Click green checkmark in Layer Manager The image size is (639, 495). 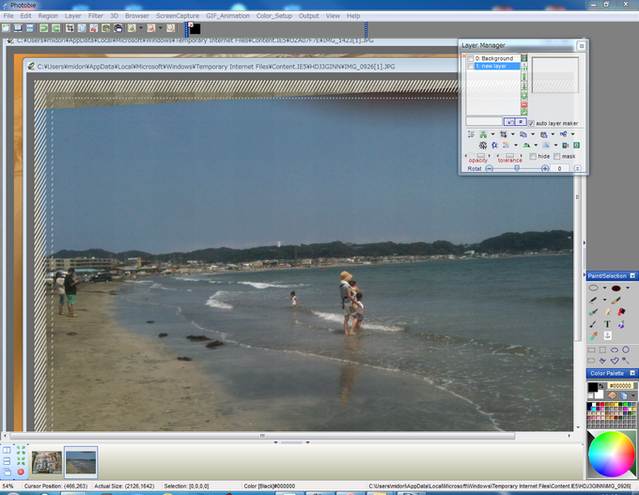tap(524, 112)
